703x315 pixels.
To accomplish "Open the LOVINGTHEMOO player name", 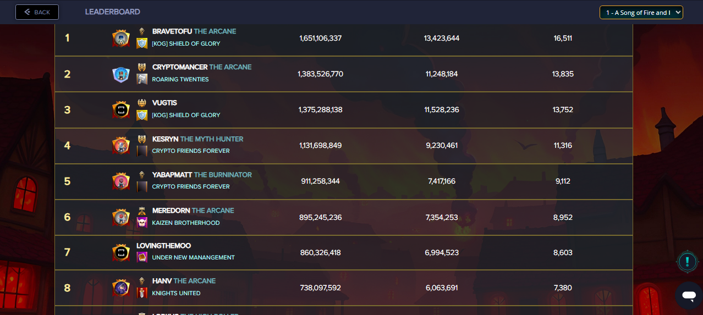I will coord(164,246).
